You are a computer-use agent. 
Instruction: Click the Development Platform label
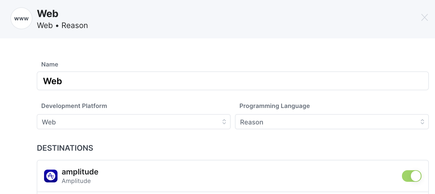(74, 106)
